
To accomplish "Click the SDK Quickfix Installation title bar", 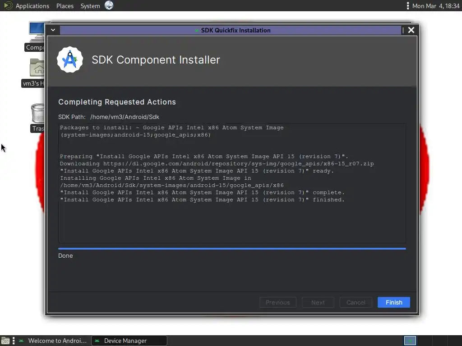I will tap(231, 30).
